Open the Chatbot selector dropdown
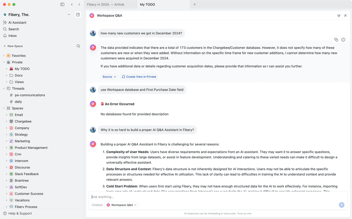Image resolution: width=352 pixels, height=219 pixels. click(122, 205)
